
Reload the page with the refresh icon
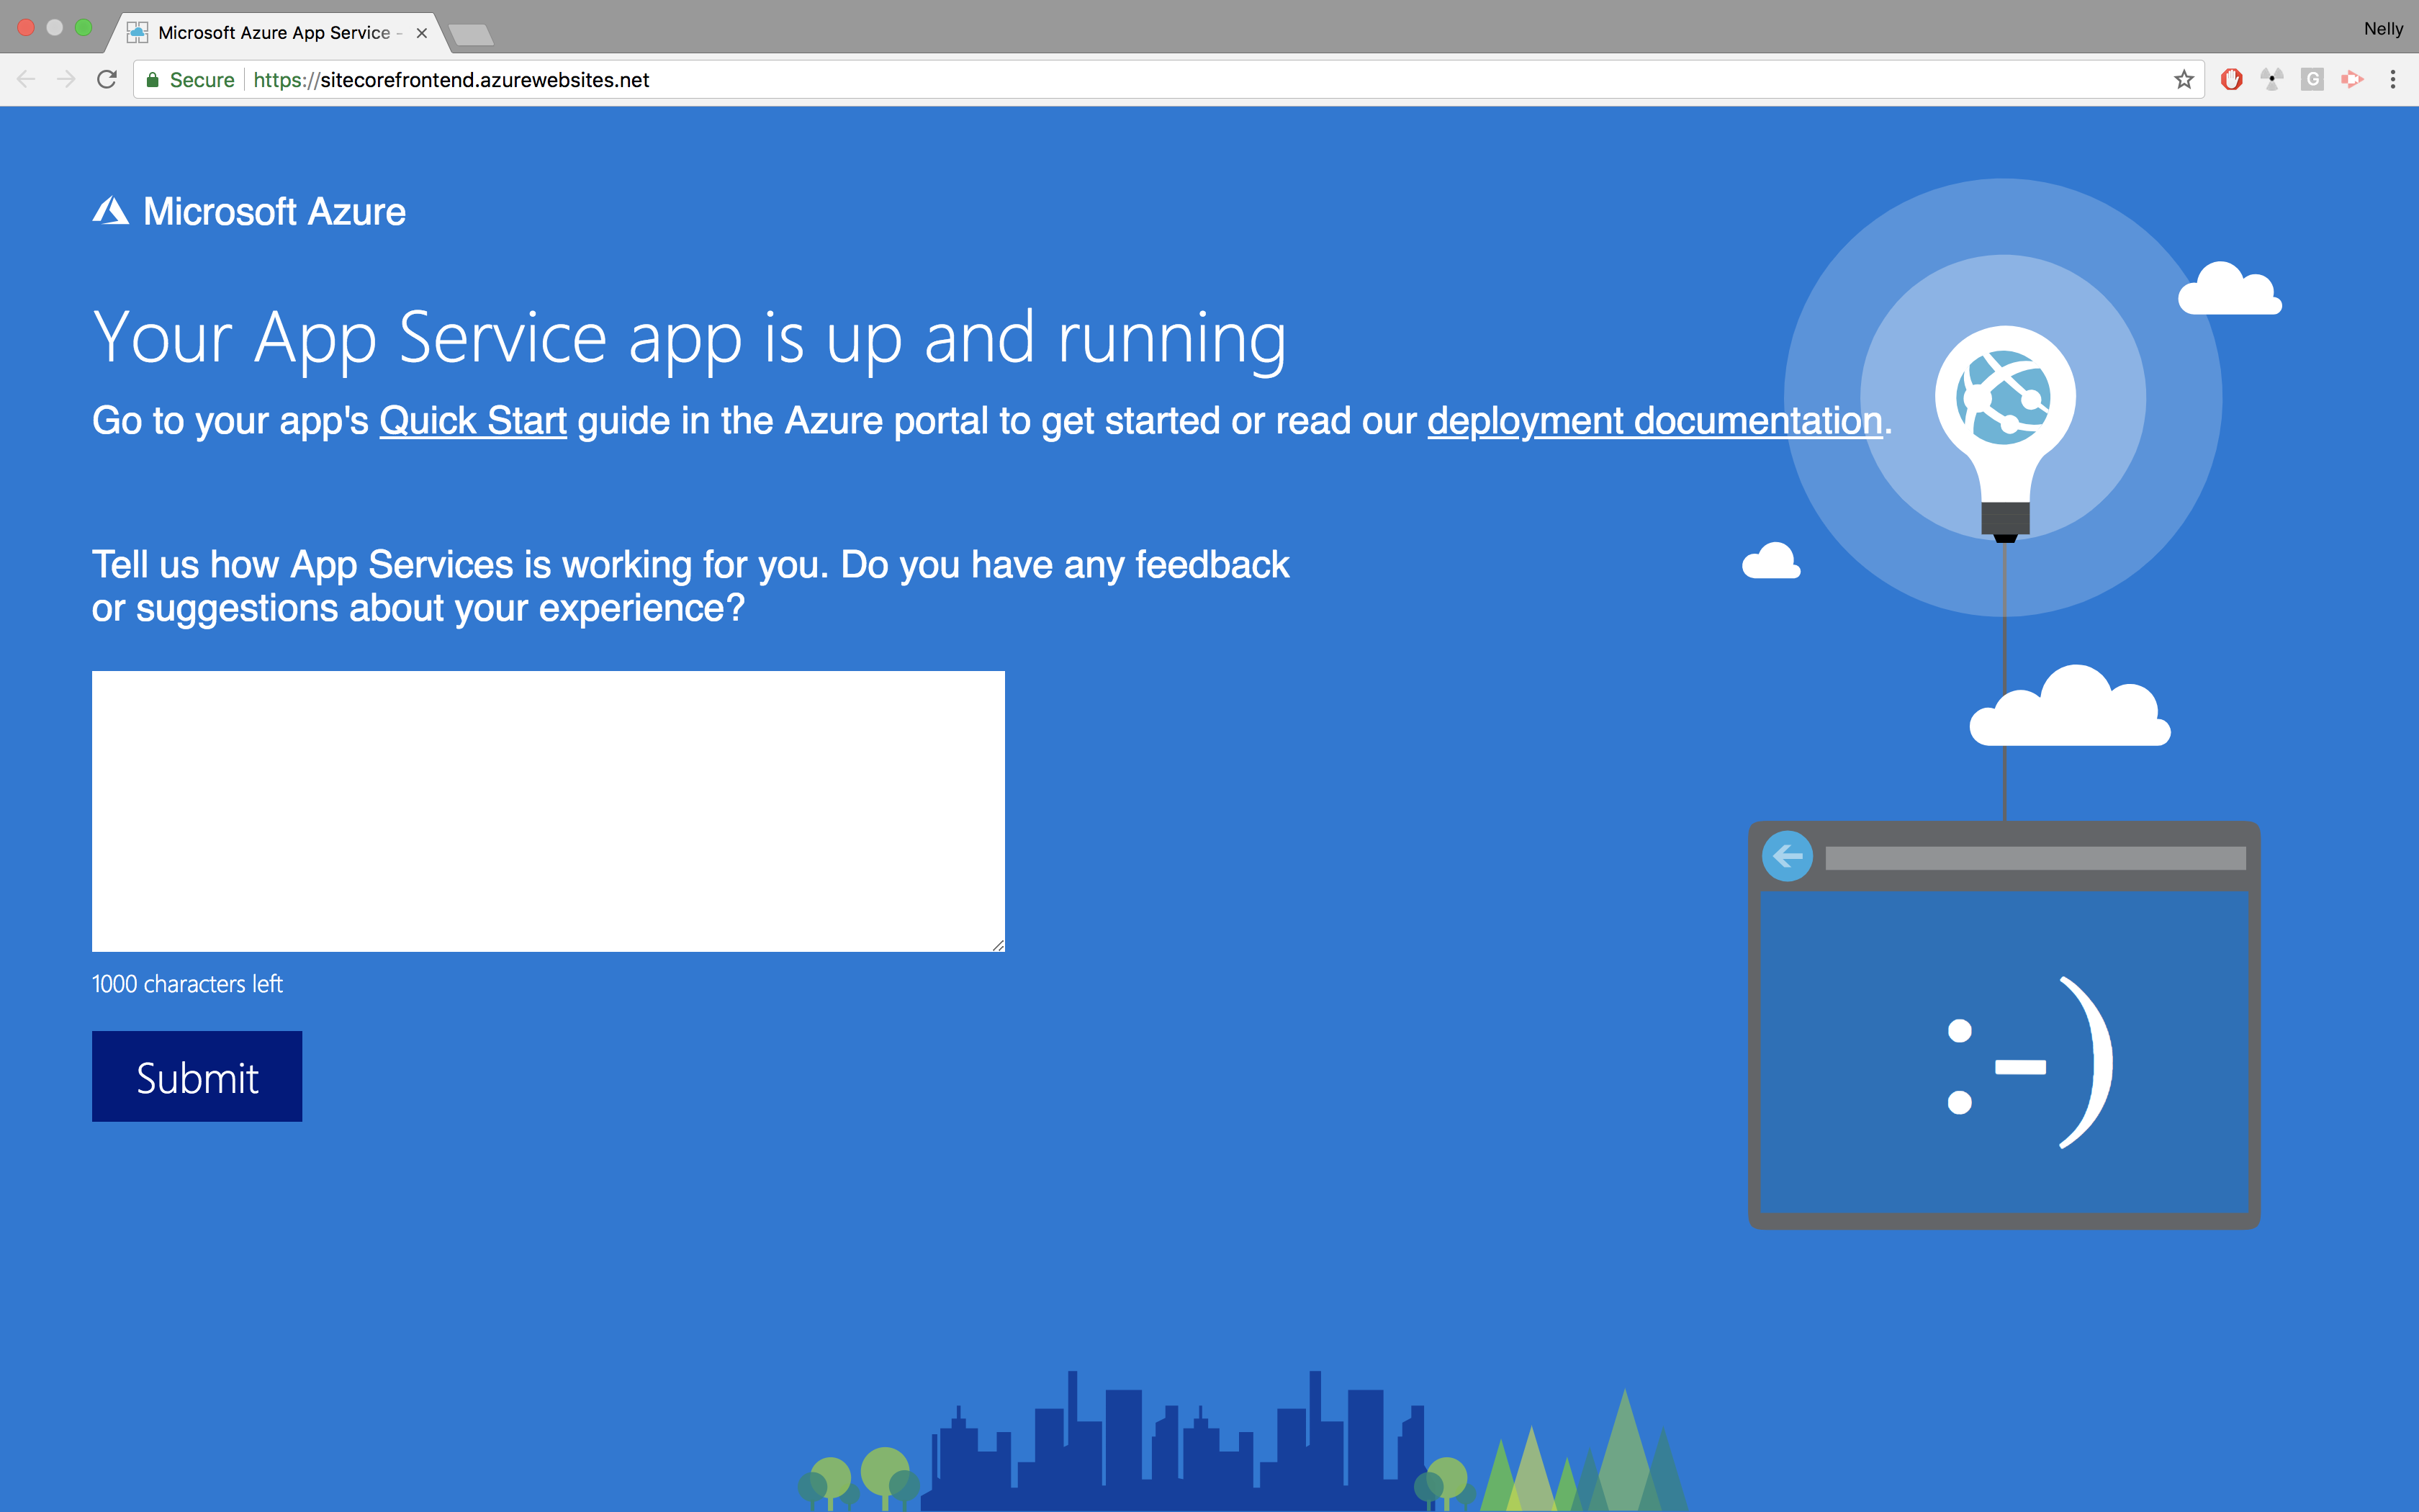107,79
